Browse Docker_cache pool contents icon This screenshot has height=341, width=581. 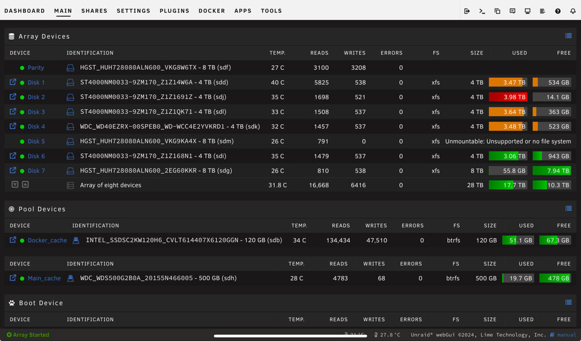point(13,240)
